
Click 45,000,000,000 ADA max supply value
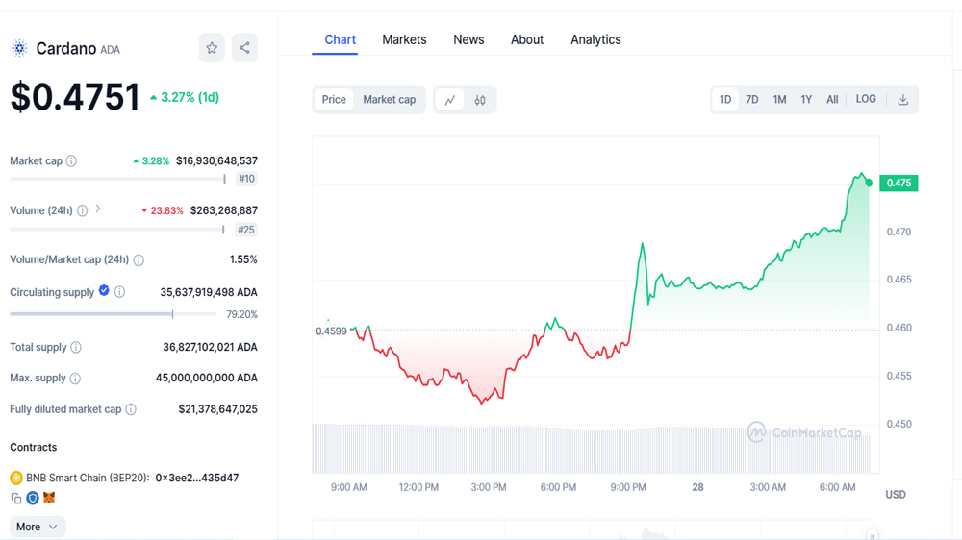click(207, 378)
